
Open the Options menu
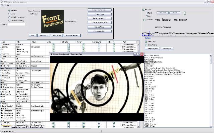(x=8, y=5)
